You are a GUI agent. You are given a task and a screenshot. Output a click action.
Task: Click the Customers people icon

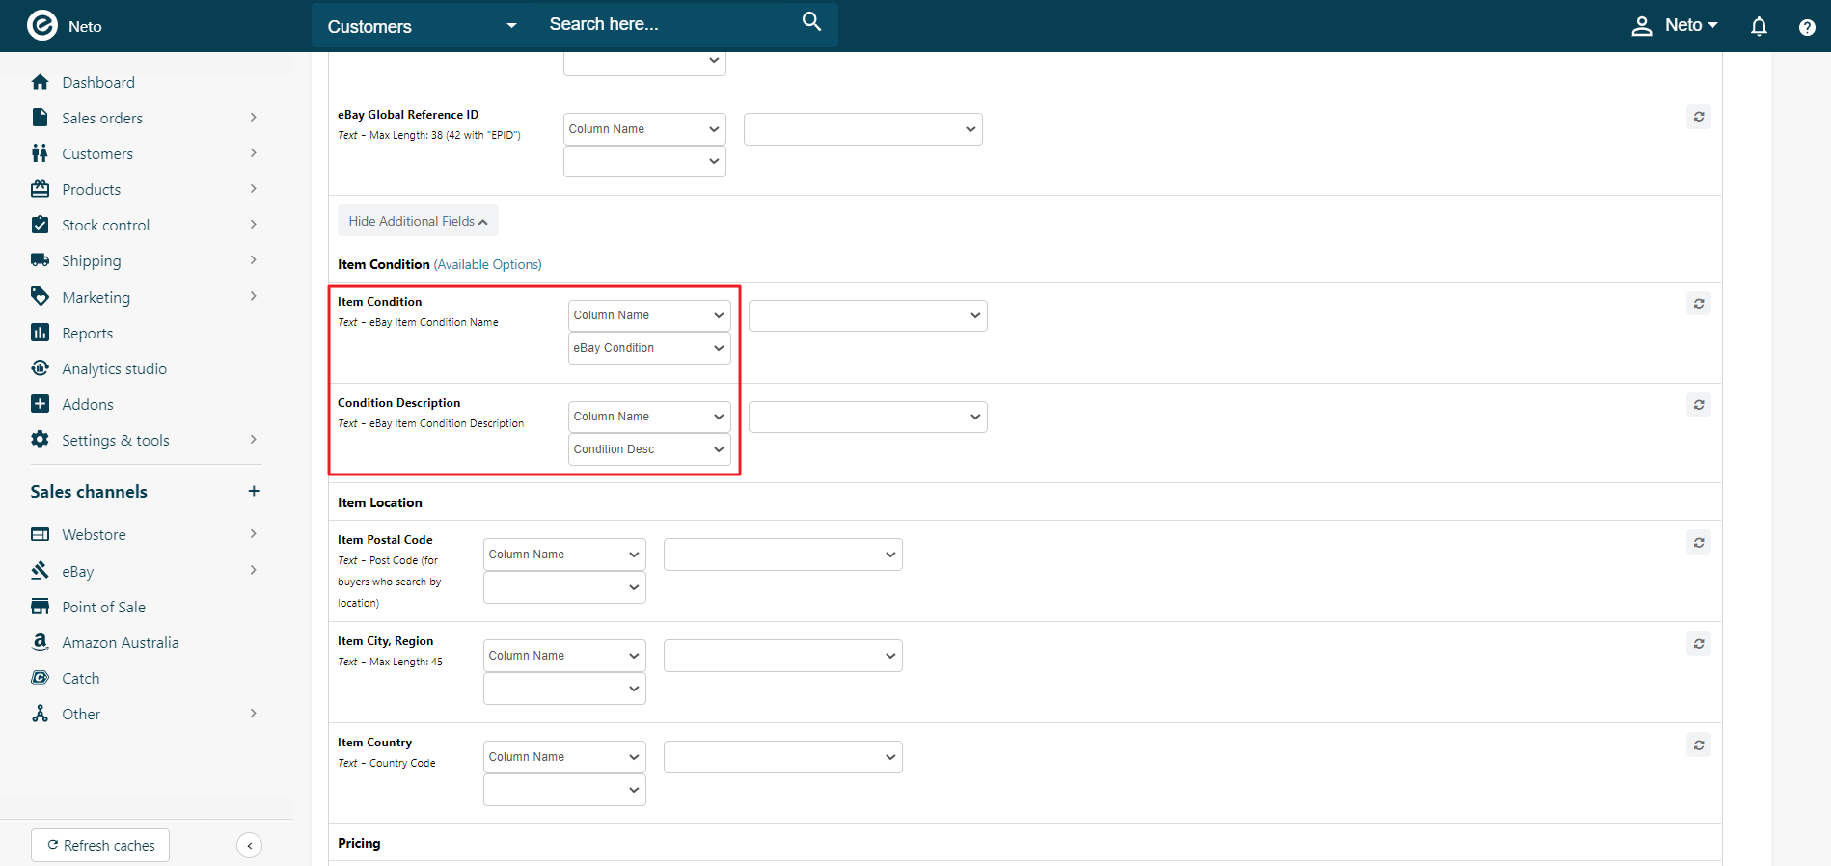[x=40, y=153]
